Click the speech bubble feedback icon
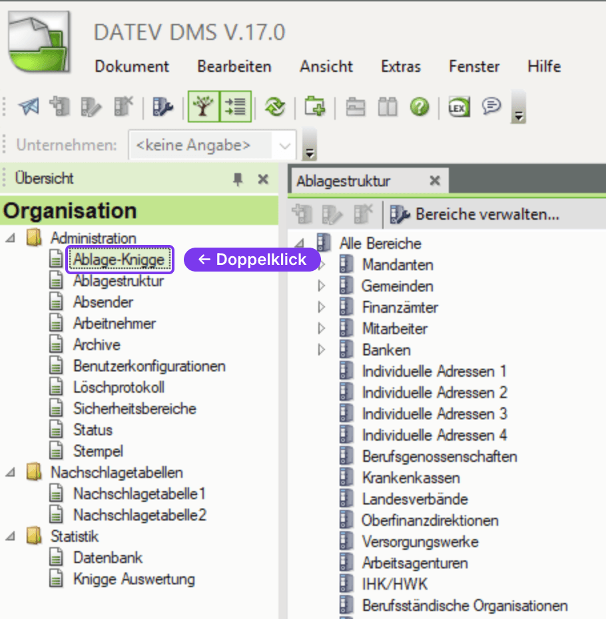This screenshot has width=606, height=619. (x=491, y=106)
